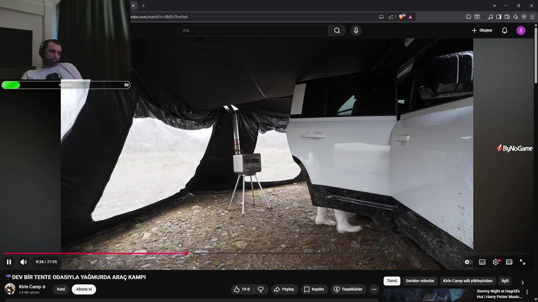Open the purple S account avatar
The image size is (538, 302).
[521, 30]
